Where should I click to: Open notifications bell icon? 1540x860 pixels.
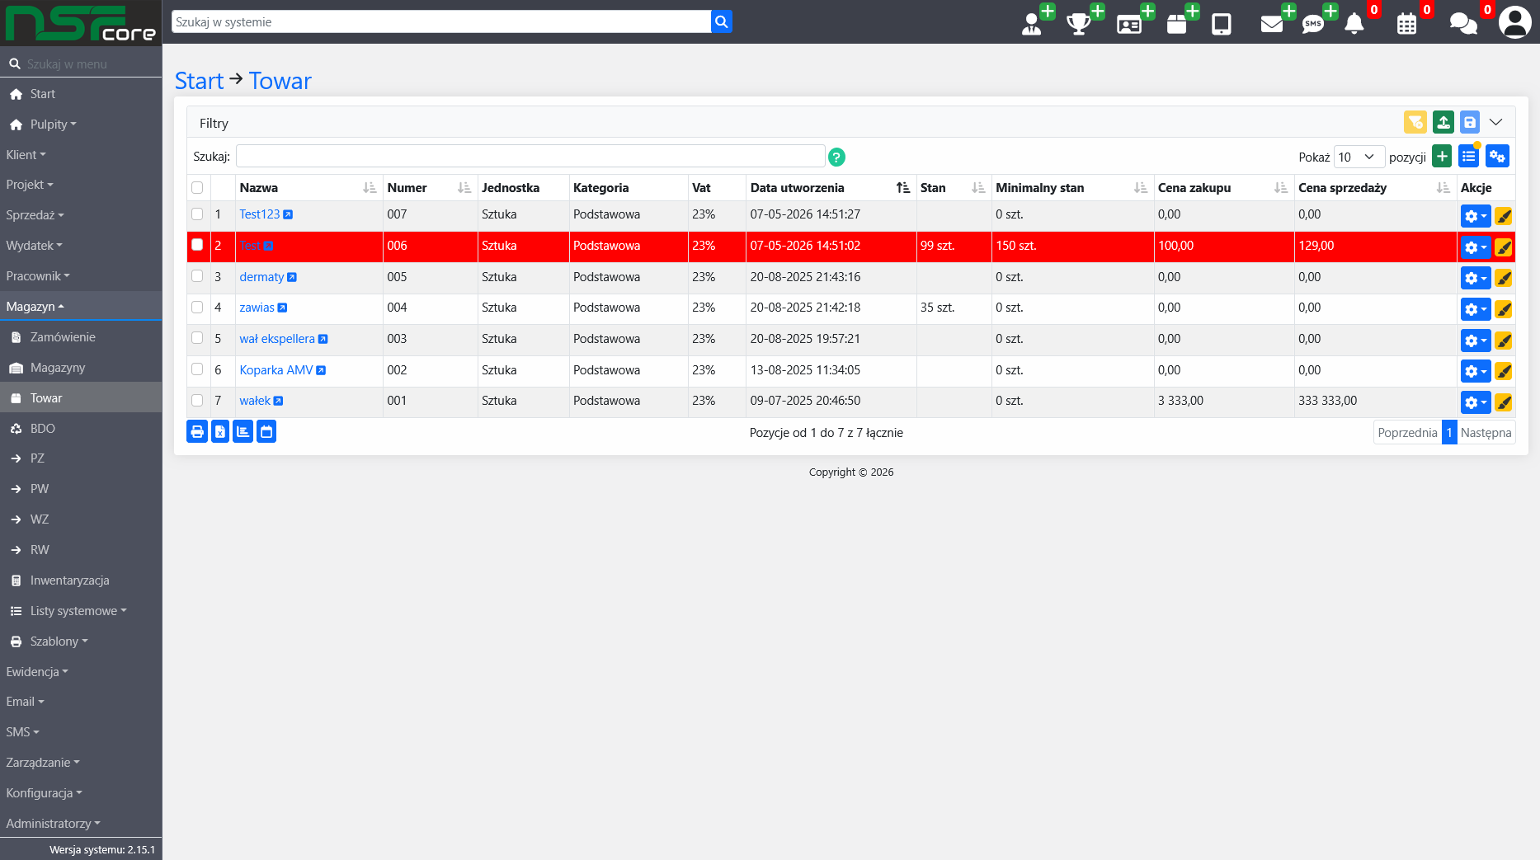coord(1354,23)
